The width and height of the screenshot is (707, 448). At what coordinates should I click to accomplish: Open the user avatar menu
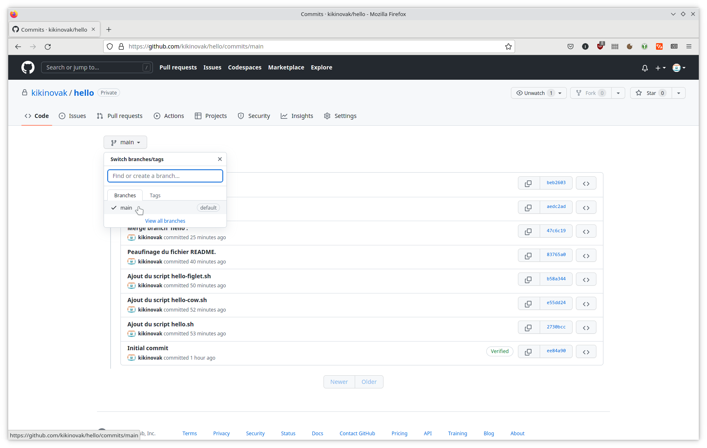click(x=679, y=68)
